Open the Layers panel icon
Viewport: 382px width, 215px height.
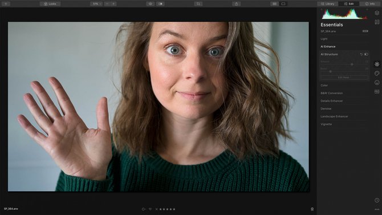pyautogui.click(x=377, y=13)
